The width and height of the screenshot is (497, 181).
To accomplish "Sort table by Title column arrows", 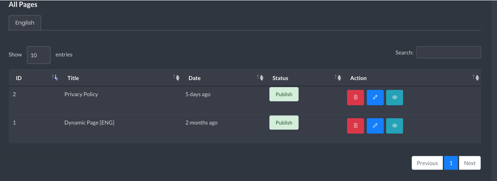I will [176, 78].
